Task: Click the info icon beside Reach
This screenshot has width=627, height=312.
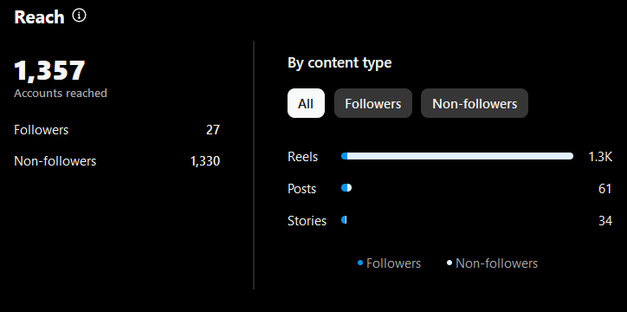Action: point(79,16)
